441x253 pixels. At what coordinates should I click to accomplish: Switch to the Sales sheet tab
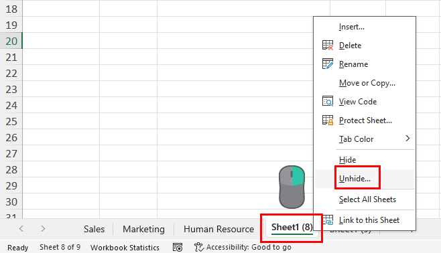[94, 229]
